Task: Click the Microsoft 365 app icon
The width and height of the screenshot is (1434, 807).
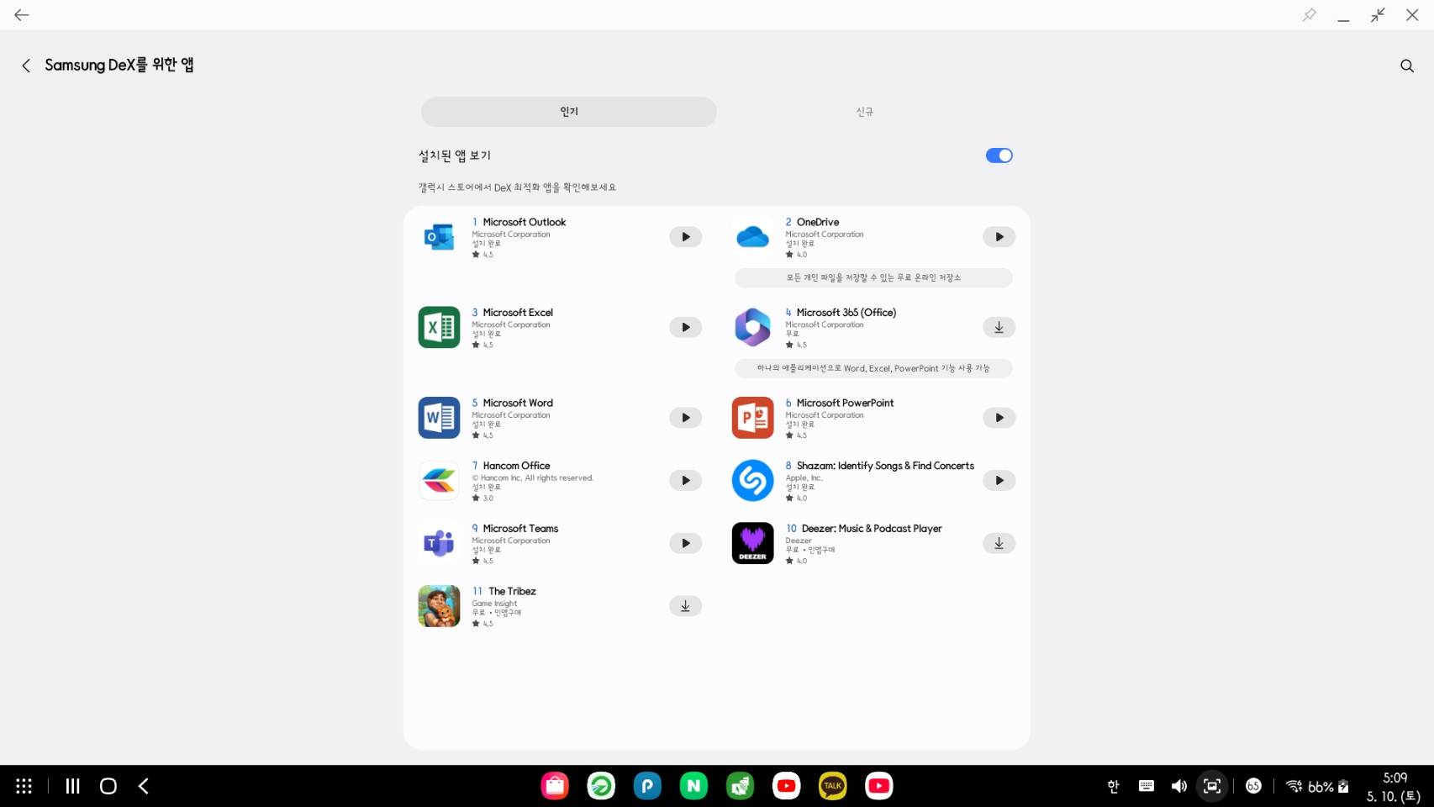Action: [752, 327]
